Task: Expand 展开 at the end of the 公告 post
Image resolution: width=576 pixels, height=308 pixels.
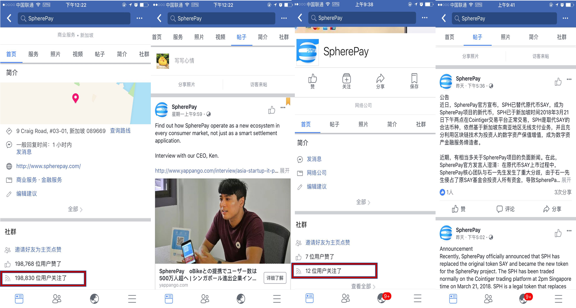Action: tap(566, 180)
